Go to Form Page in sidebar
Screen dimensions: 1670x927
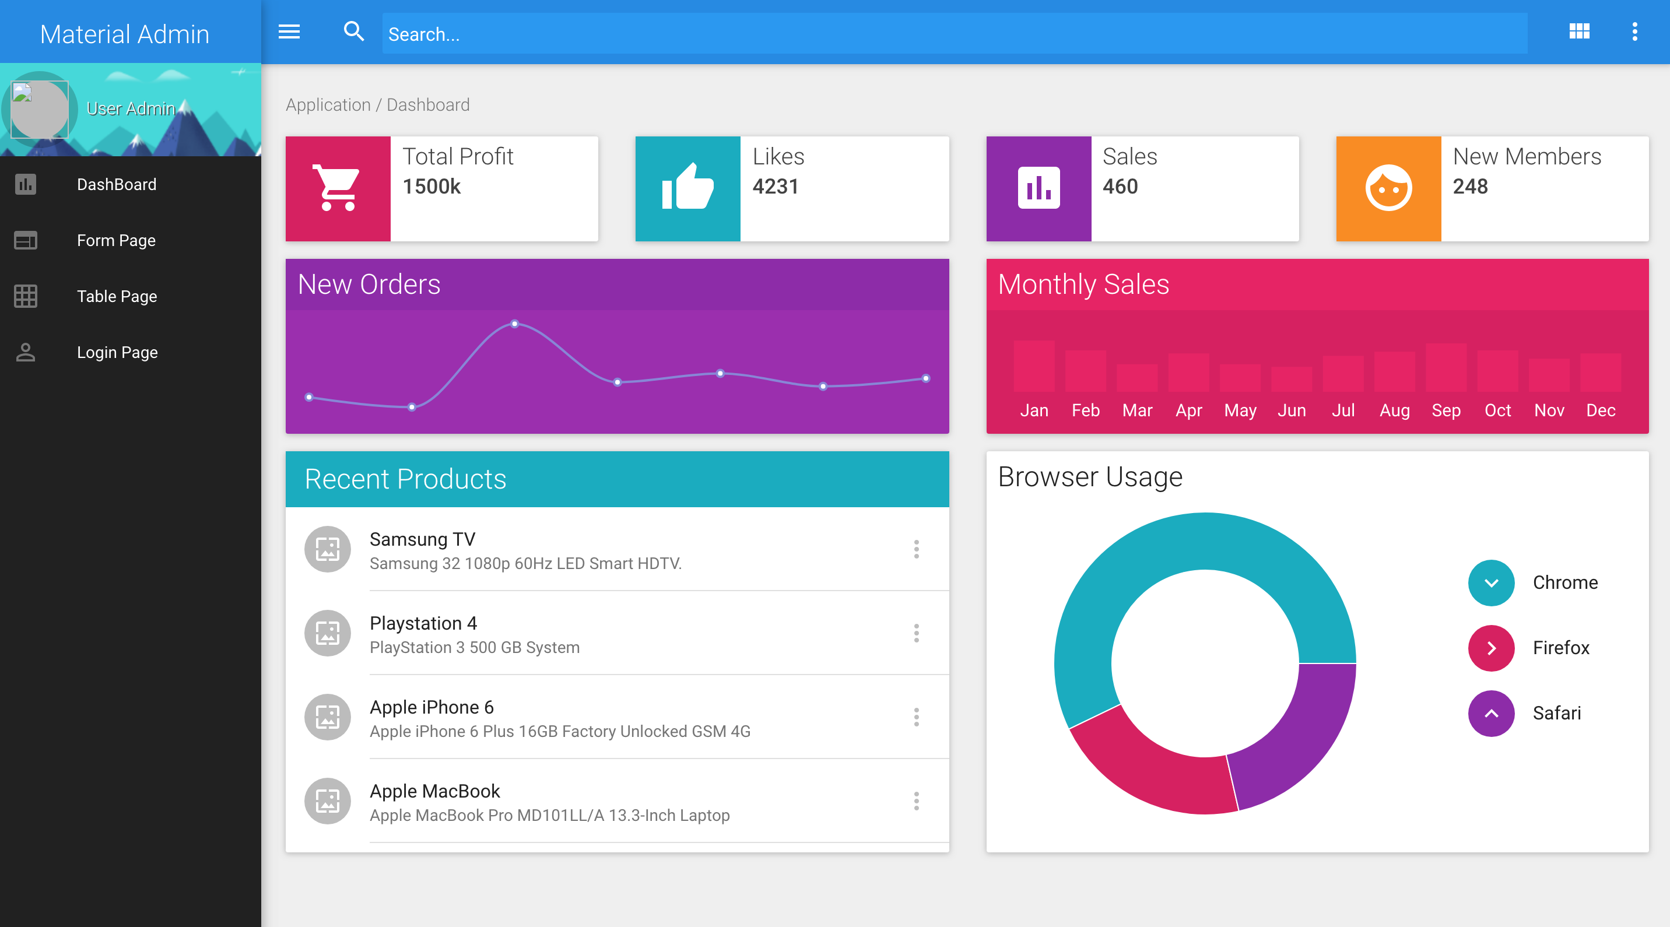(117, 241)
